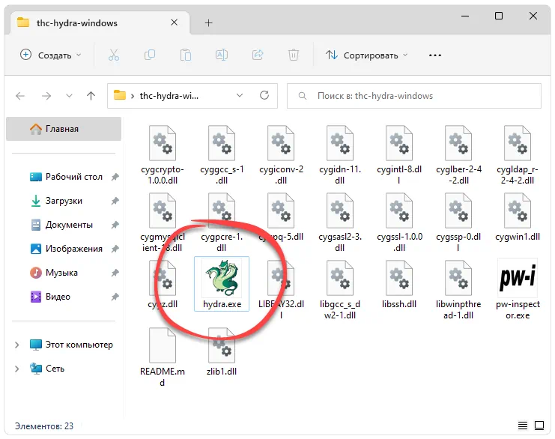Screen dimensions: 555x439
Task: Add a new tab with plus
Action: 208,23
